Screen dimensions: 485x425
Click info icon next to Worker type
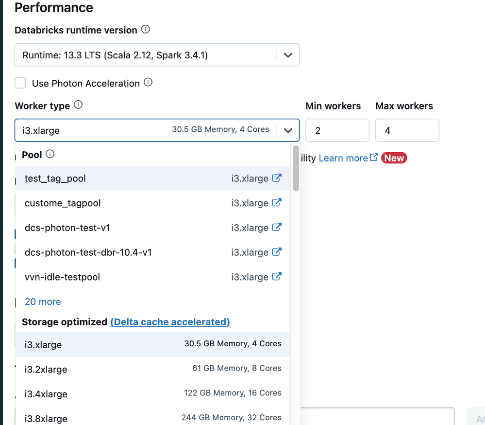tap(78, 105)
